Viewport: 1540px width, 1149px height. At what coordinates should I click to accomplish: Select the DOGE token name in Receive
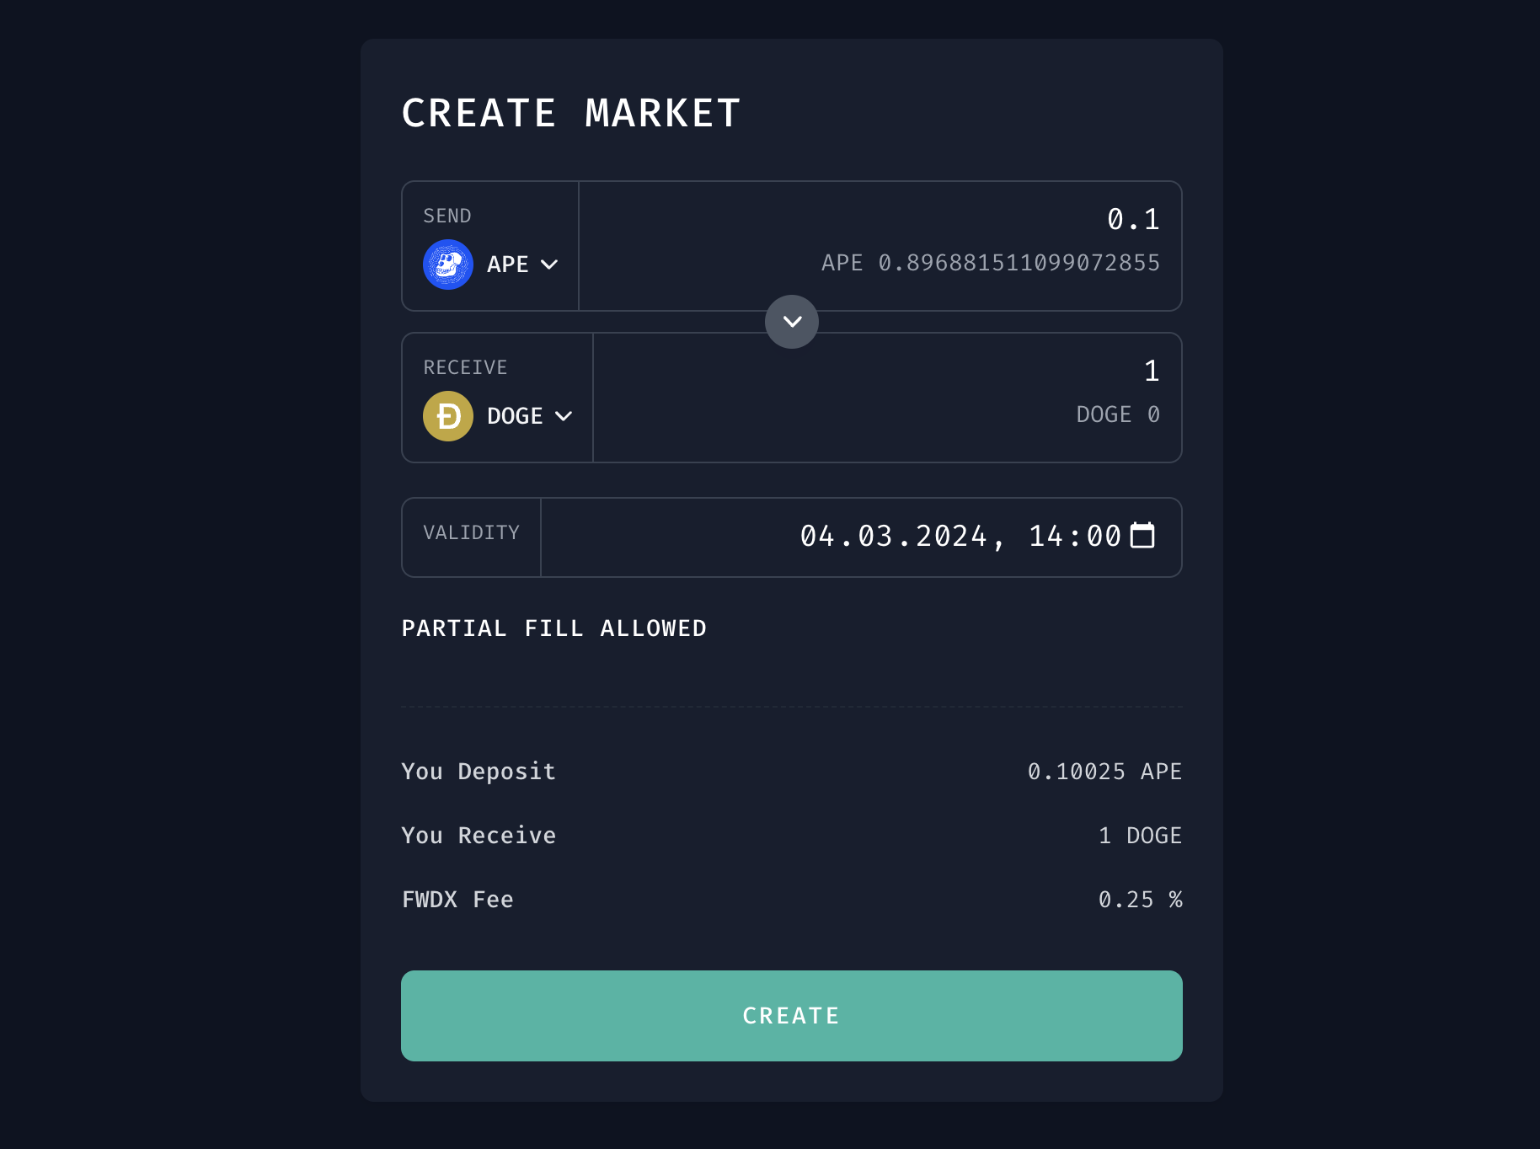click(514, 416)
